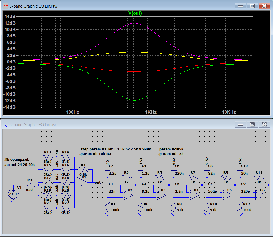This screenshot has height=237, width=273.
Task: Click the 2.5k net label above C8
Action: [207, 161]
